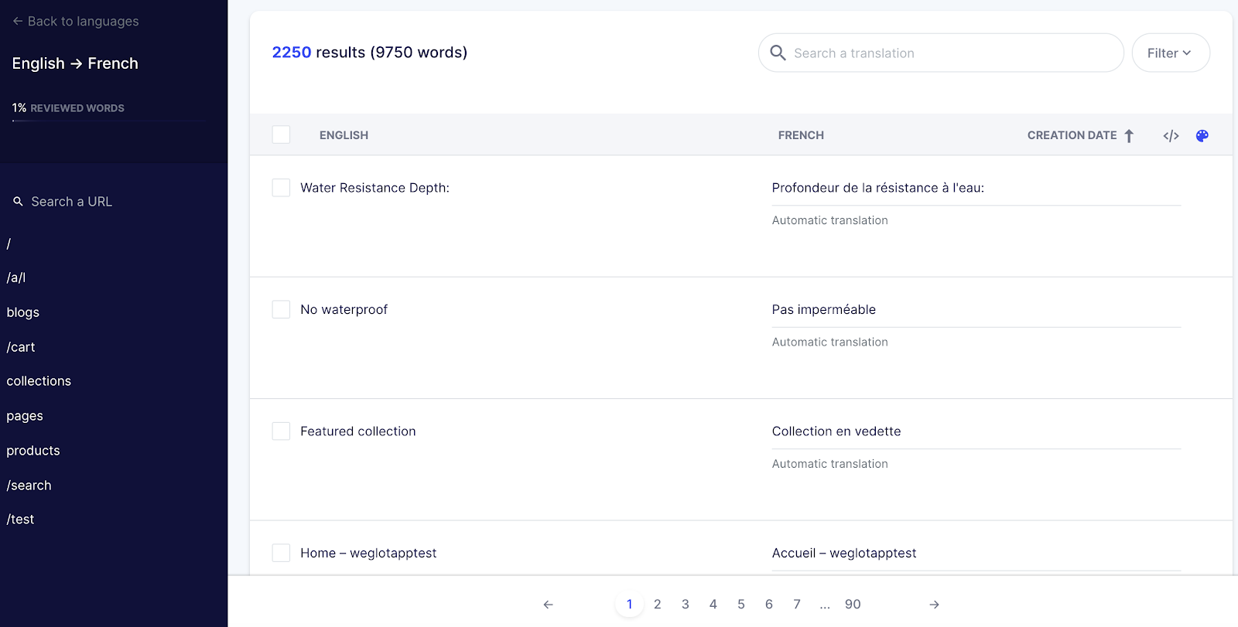The image size is (1238, 627).
Task: Toggle the select-all checkbox in table header
Action: click(281, 135)
